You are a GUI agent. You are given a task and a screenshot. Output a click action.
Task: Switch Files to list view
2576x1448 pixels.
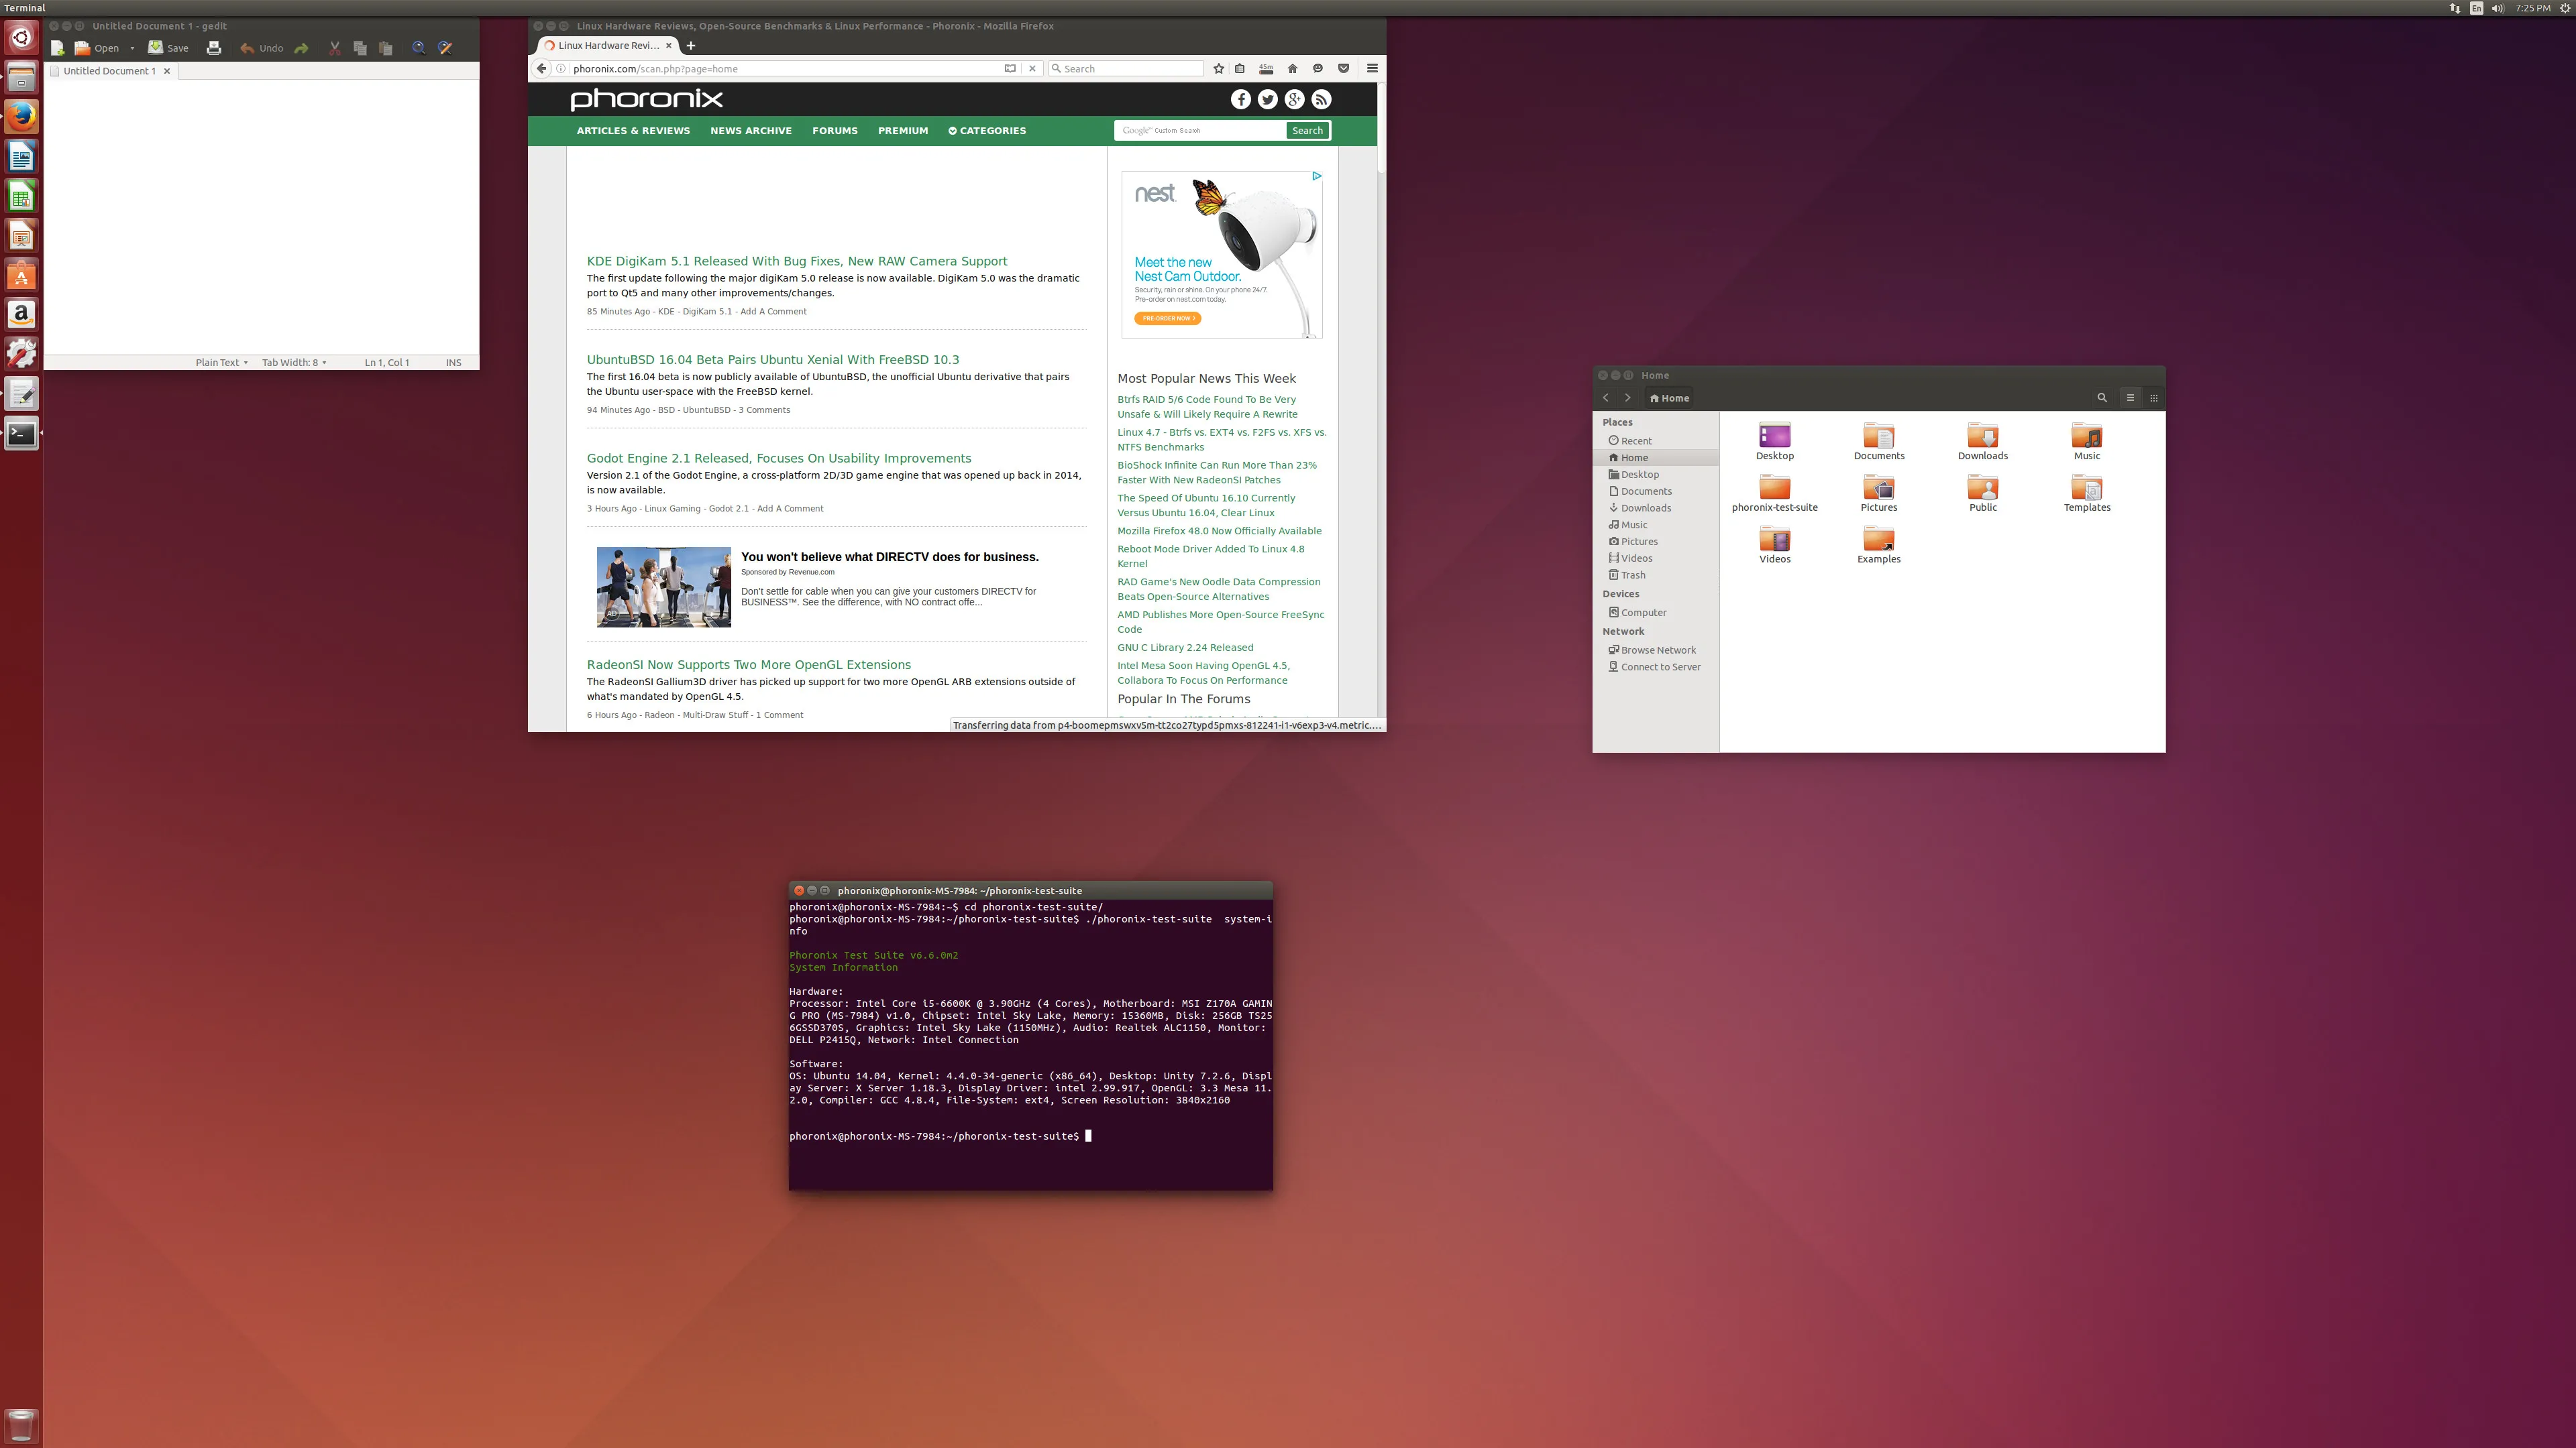click(x=2130, y=398)
